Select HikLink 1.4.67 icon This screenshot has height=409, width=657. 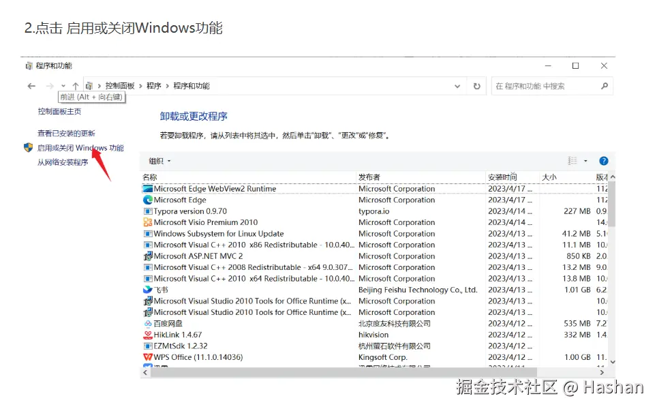click(x=147, y=335)
